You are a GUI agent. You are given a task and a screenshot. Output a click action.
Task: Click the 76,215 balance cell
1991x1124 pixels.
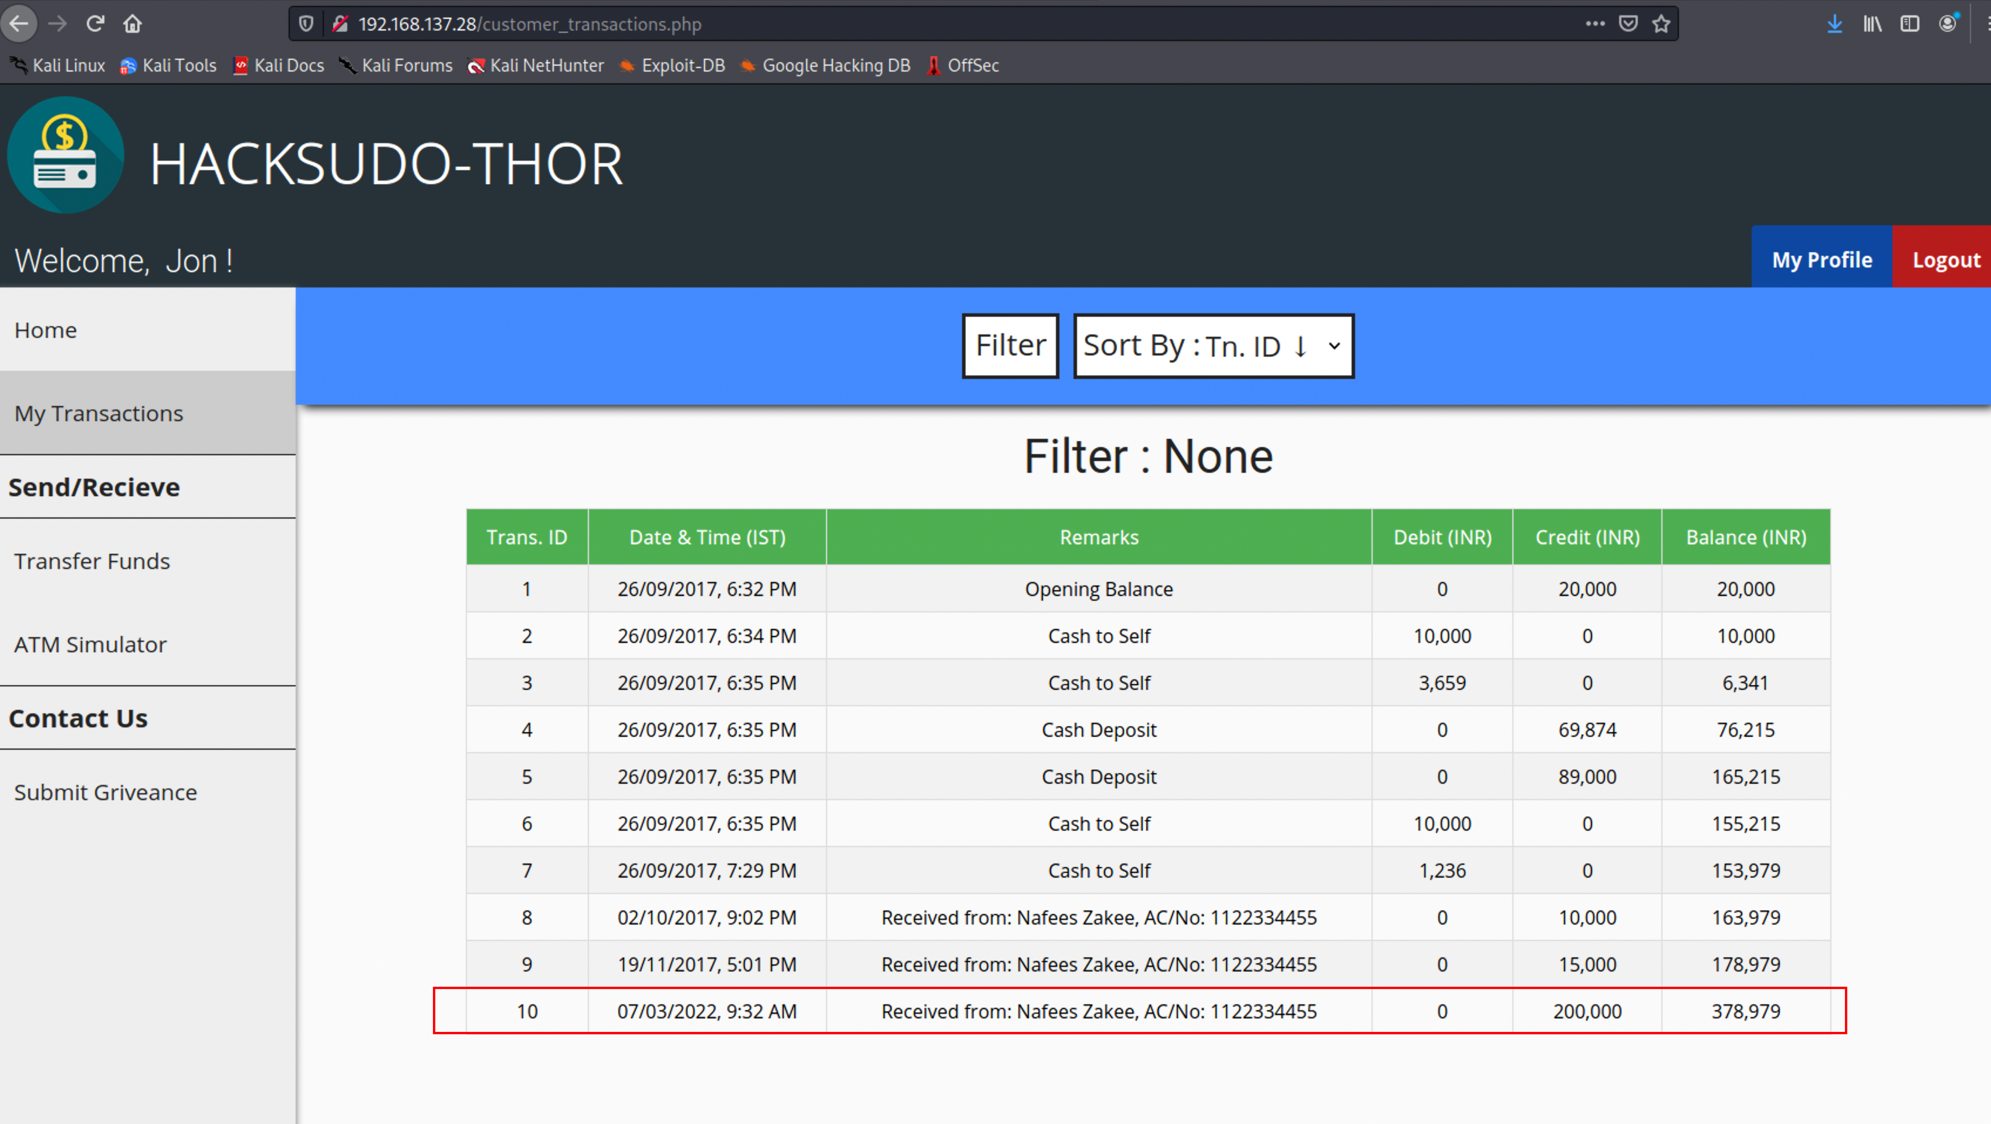tap(1746, 730)
